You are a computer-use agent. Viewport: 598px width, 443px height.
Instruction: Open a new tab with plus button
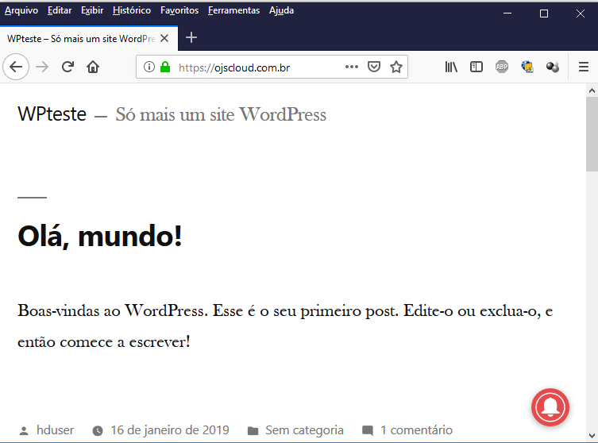(x=191, y=38)
